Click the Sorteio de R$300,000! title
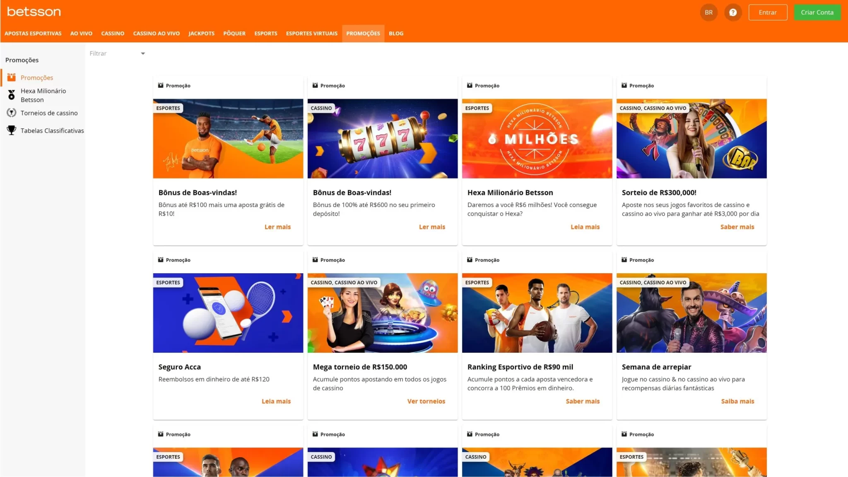 (659, 193)
